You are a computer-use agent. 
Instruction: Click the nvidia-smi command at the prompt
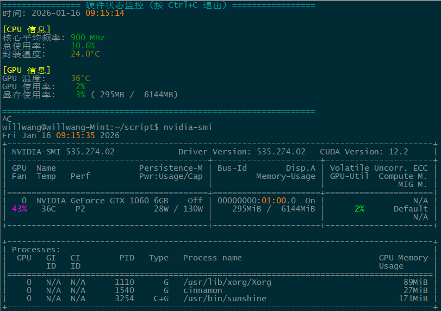click(x=188, y=127)
